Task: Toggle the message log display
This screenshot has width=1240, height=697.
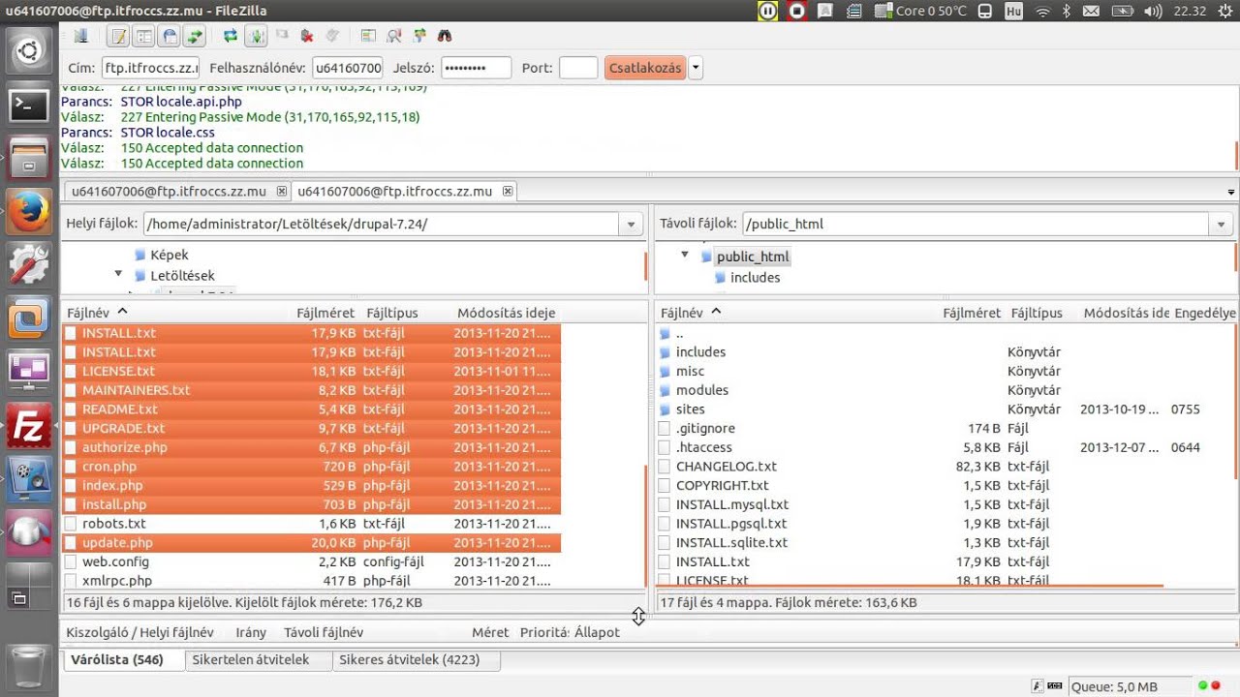Action: [x=117, y=36]
